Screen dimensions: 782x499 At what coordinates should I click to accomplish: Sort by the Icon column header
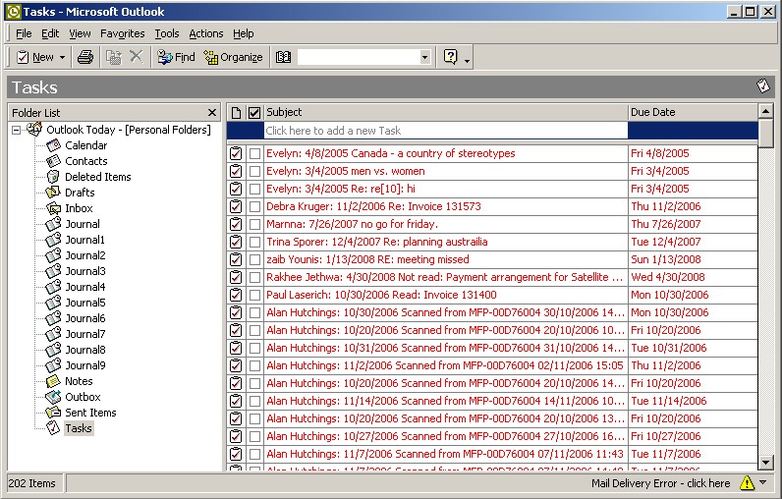[237, 113]
